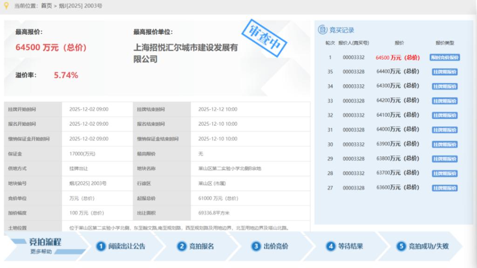Go to 首页 via the breadcrumb
This screenshot has width=477, height=268.
pyautogui.click(x=47, y=6)
